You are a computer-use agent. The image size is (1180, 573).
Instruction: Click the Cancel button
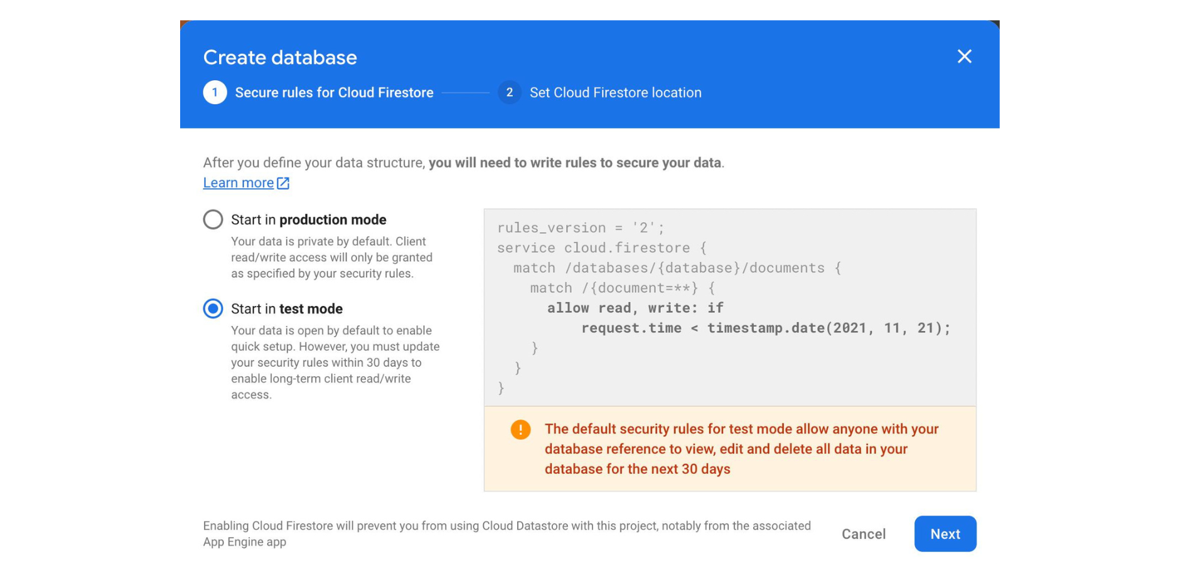863,534
